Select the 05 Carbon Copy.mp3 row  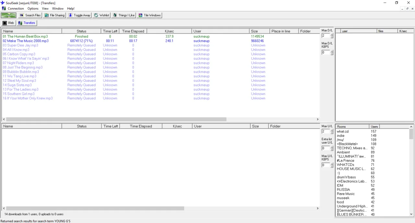(x=19, y=54)
